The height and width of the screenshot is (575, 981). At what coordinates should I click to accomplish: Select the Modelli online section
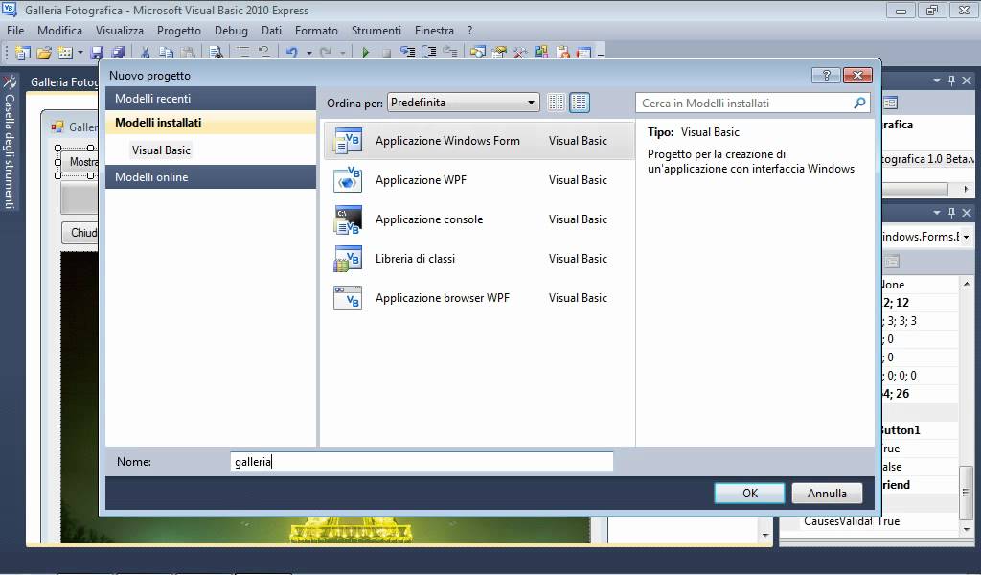pyautogui.click(x=211, y=177)
